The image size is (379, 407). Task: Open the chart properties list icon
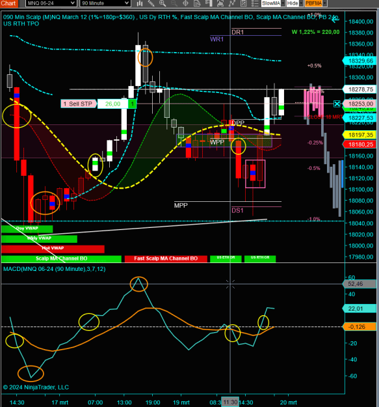255,3
